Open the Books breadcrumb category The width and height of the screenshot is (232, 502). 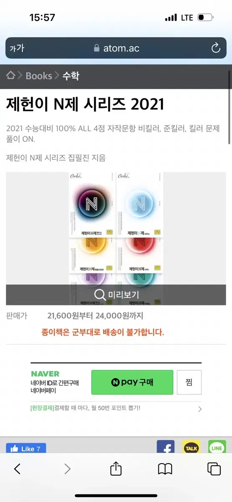click(x=39, y=76)
